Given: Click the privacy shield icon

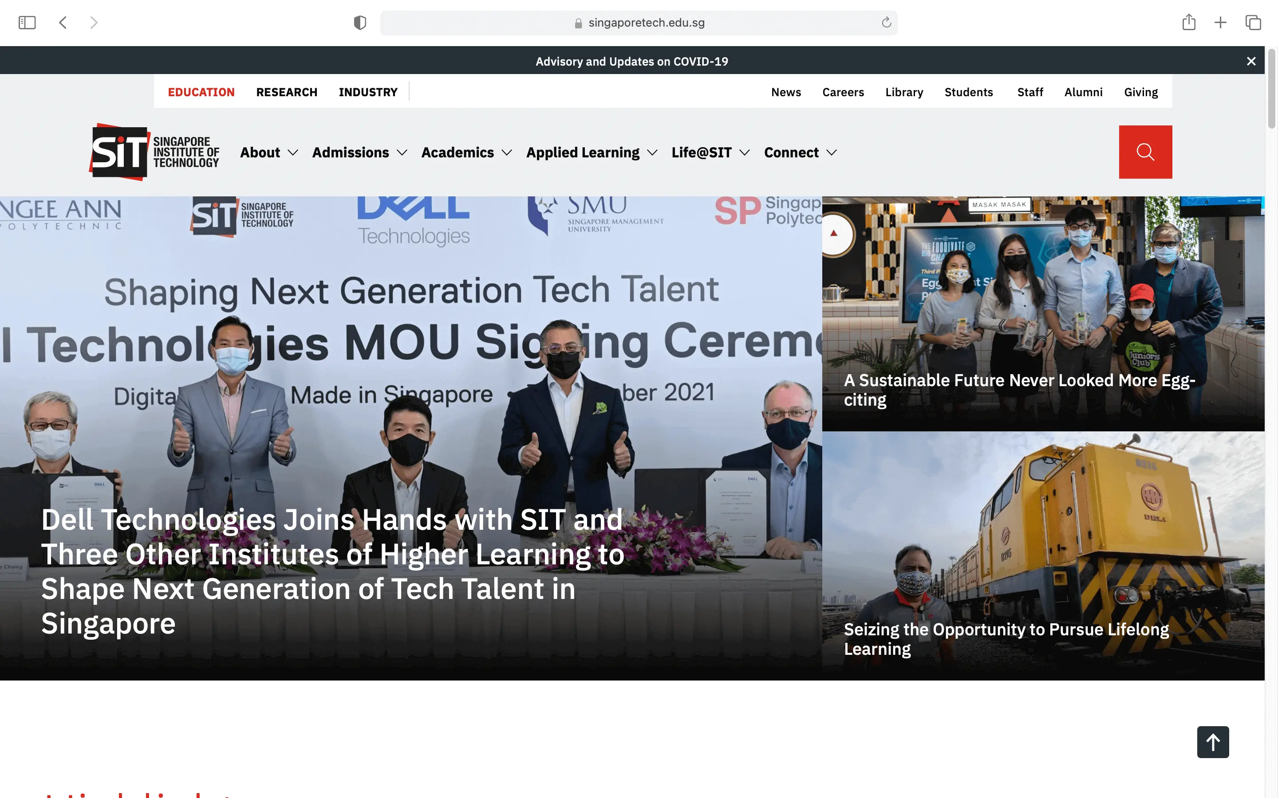Looking at the screenshot, I should click(359, 23).
